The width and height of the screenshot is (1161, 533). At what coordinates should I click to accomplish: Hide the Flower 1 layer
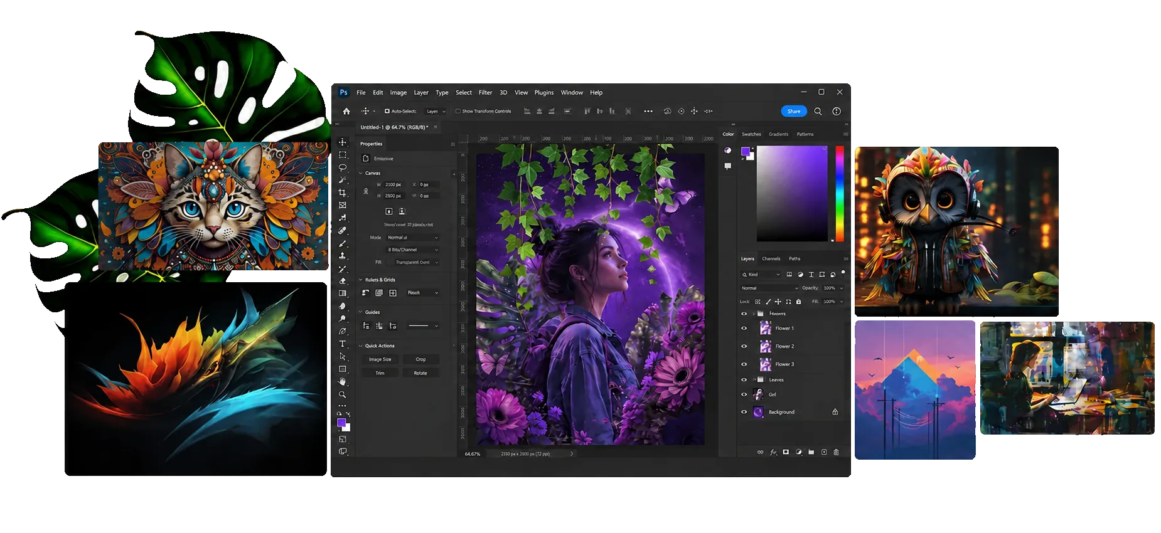coord(744,328)
